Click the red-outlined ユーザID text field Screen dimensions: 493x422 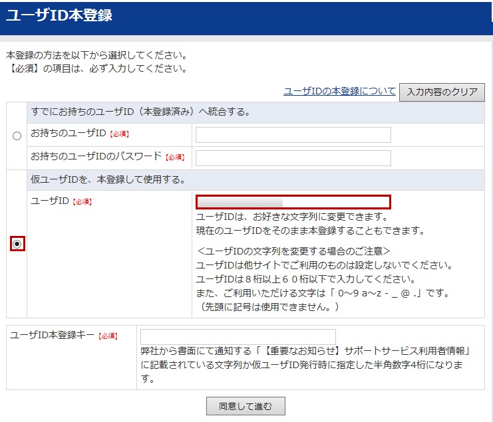[293, 202]
